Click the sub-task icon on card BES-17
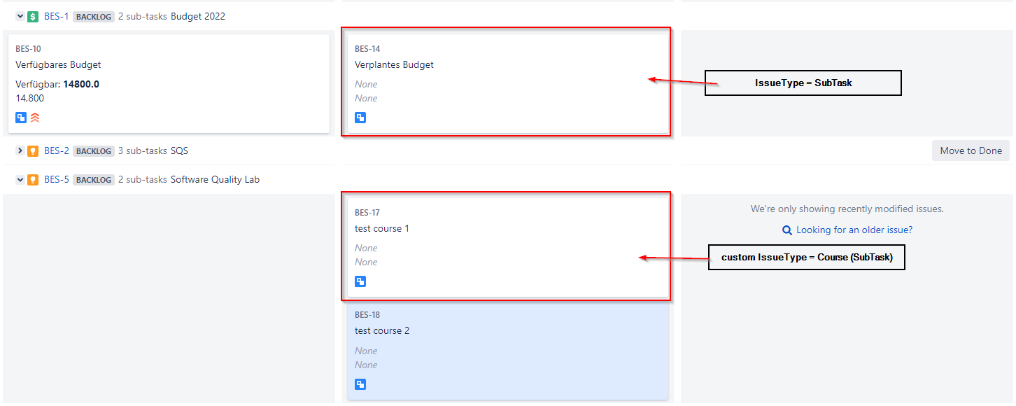 tap(360, 281)
